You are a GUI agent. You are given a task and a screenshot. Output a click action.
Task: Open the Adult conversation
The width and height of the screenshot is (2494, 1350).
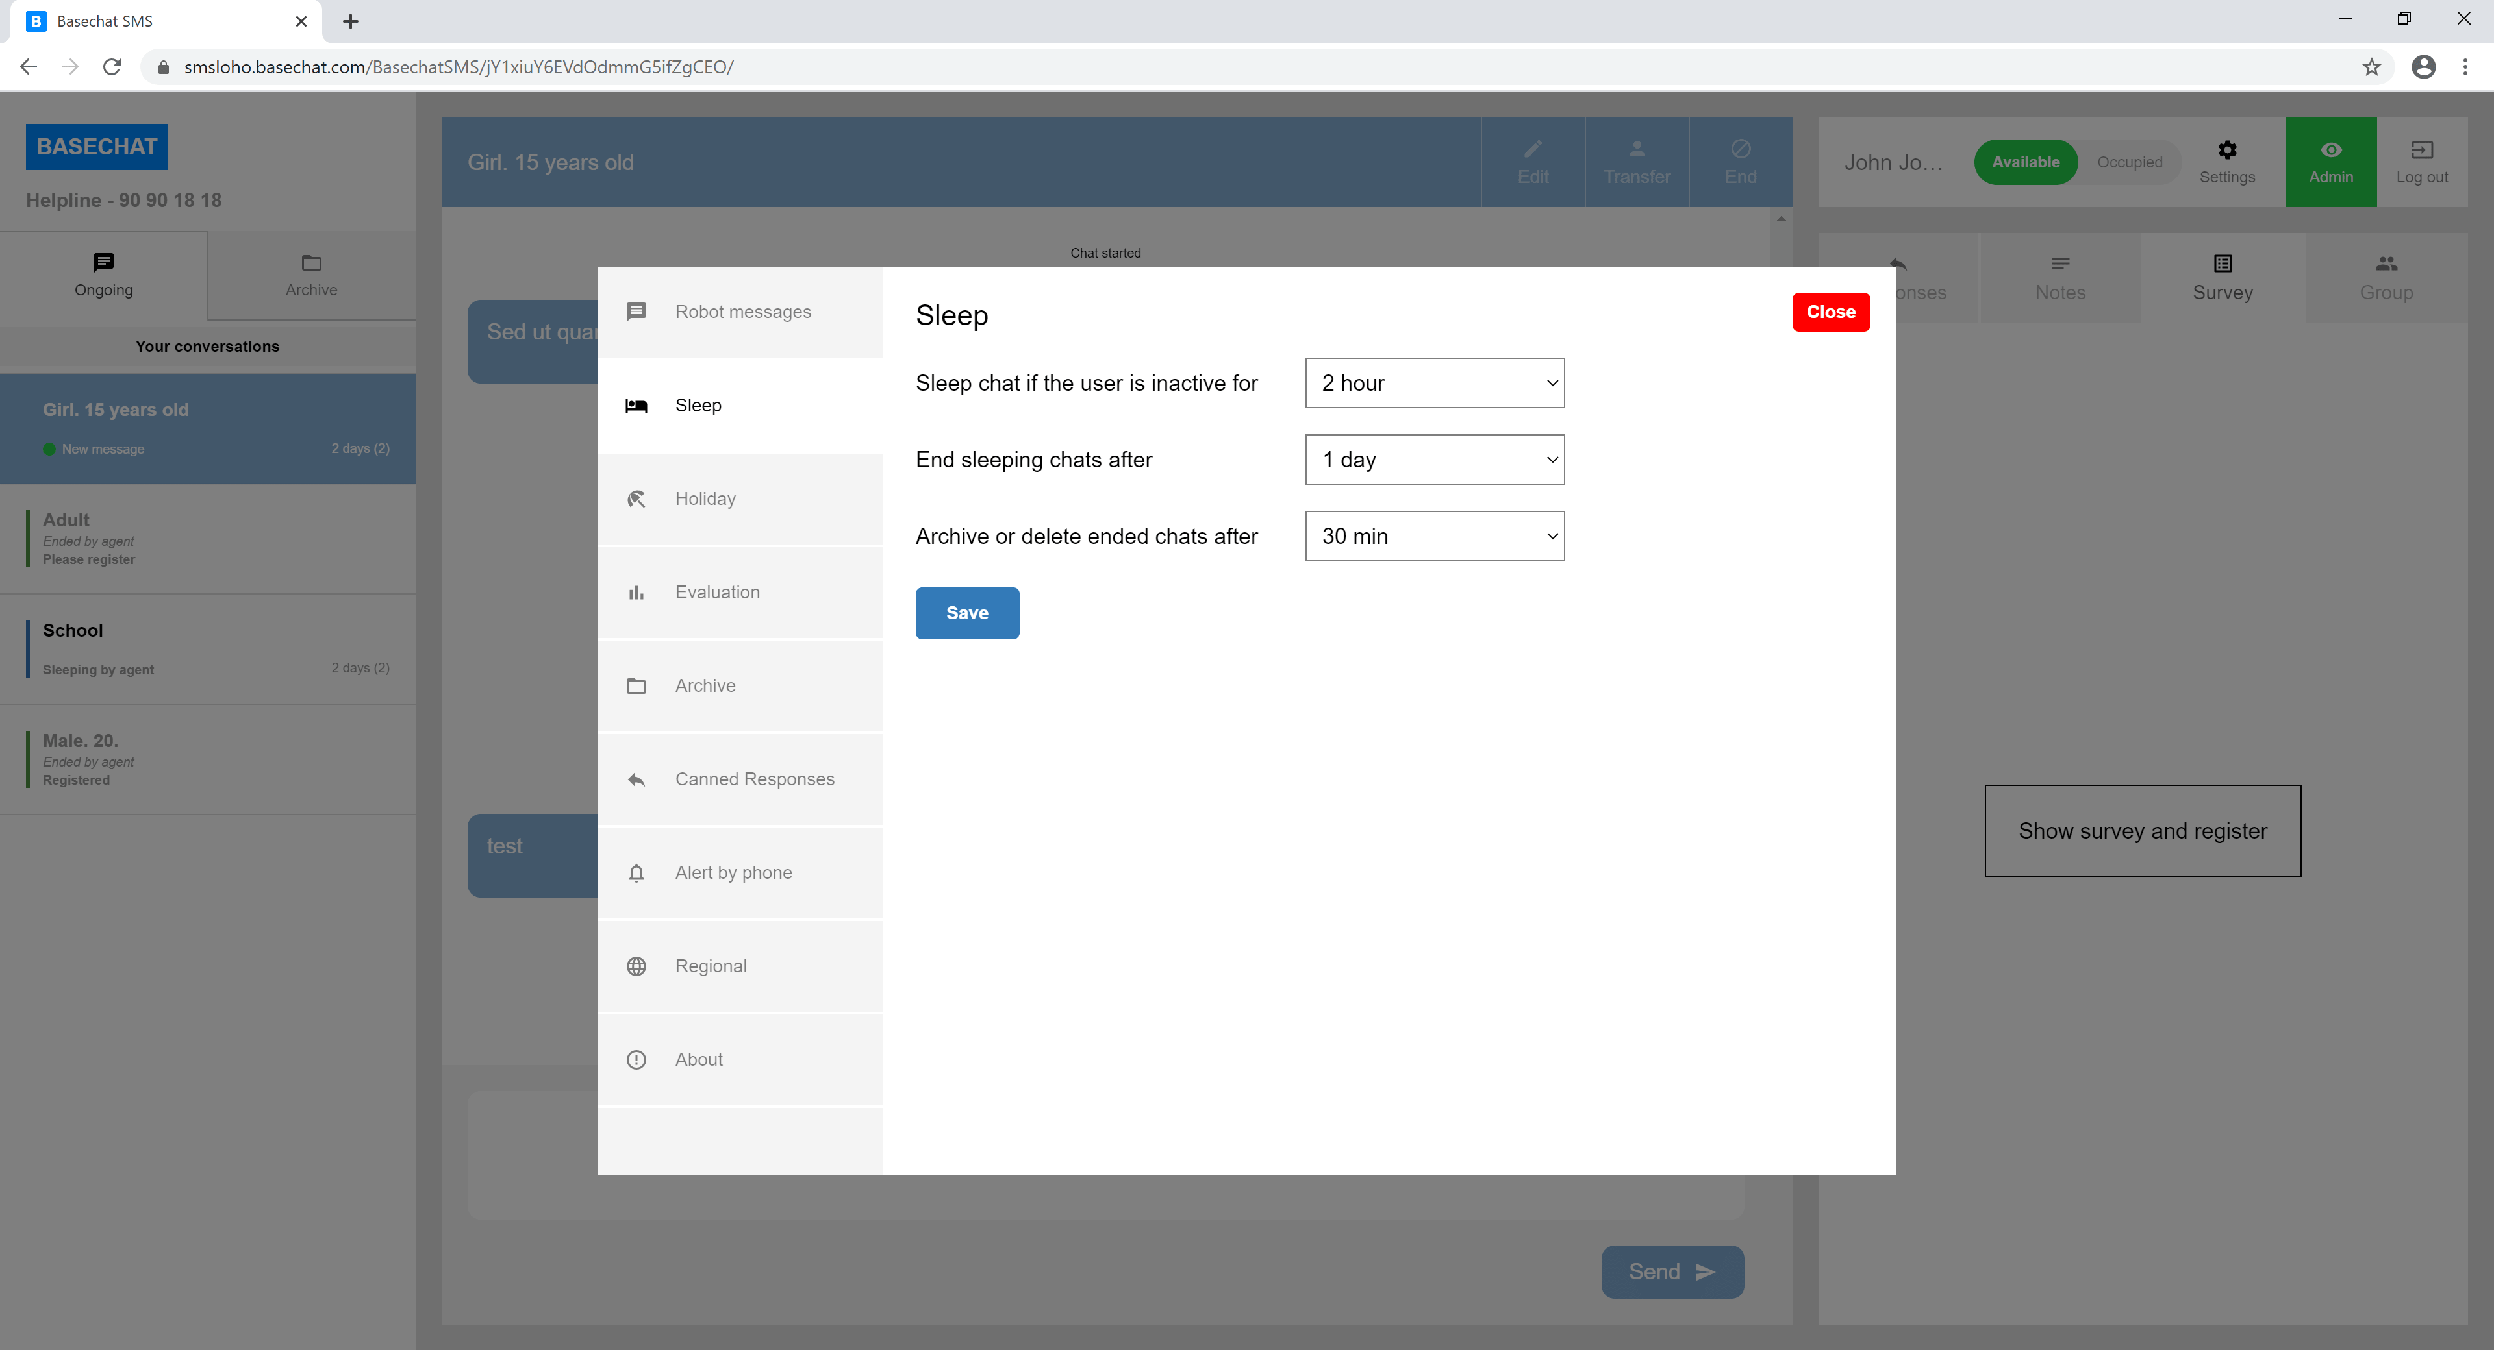click(x=207, y=539)
